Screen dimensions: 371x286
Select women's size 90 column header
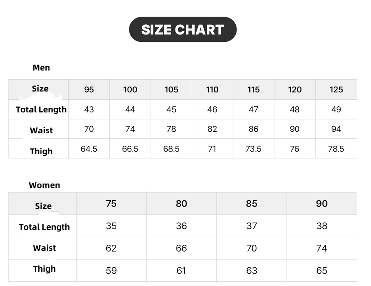[x=322, y=204]
